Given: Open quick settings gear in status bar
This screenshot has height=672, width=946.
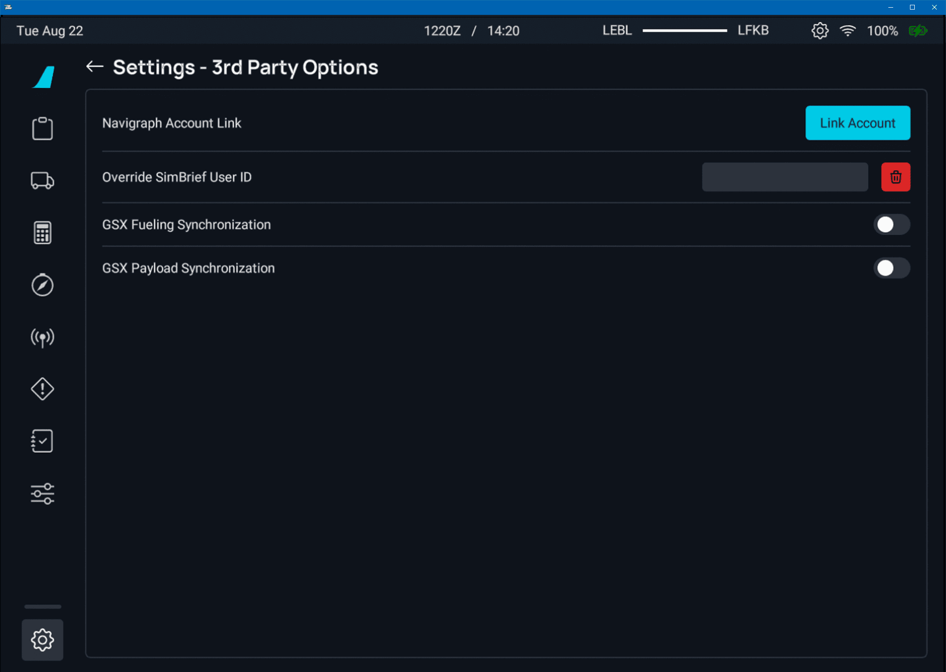Looking at the screenshot, I should [x=820, y=31].
